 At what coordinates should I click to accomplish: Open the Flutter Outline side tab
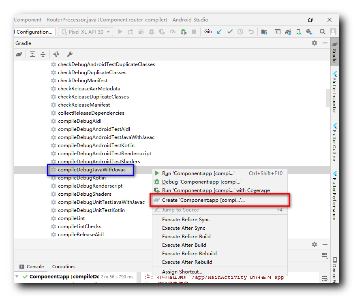tap(334, 142)
